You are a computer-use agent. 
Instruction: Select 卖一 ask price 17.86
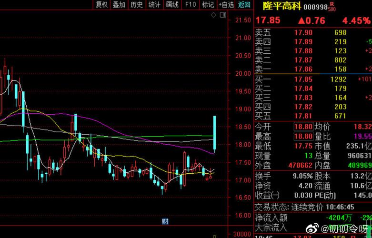pyautogui.click(x=303, y=69)
